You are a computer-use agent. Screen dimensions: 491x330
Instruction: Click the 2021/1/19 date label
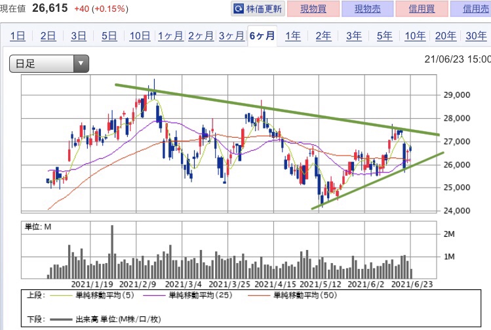tap(92, 285)
